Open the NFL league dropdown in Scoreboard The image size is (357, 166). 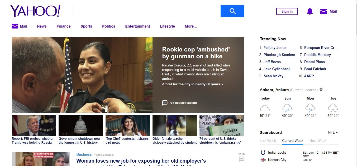(x=333, y=132)
